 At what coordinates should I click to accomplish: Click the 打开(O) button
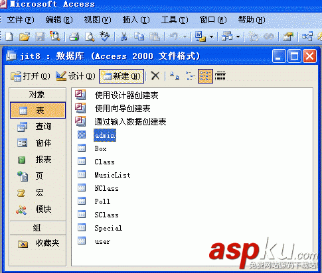31,76
